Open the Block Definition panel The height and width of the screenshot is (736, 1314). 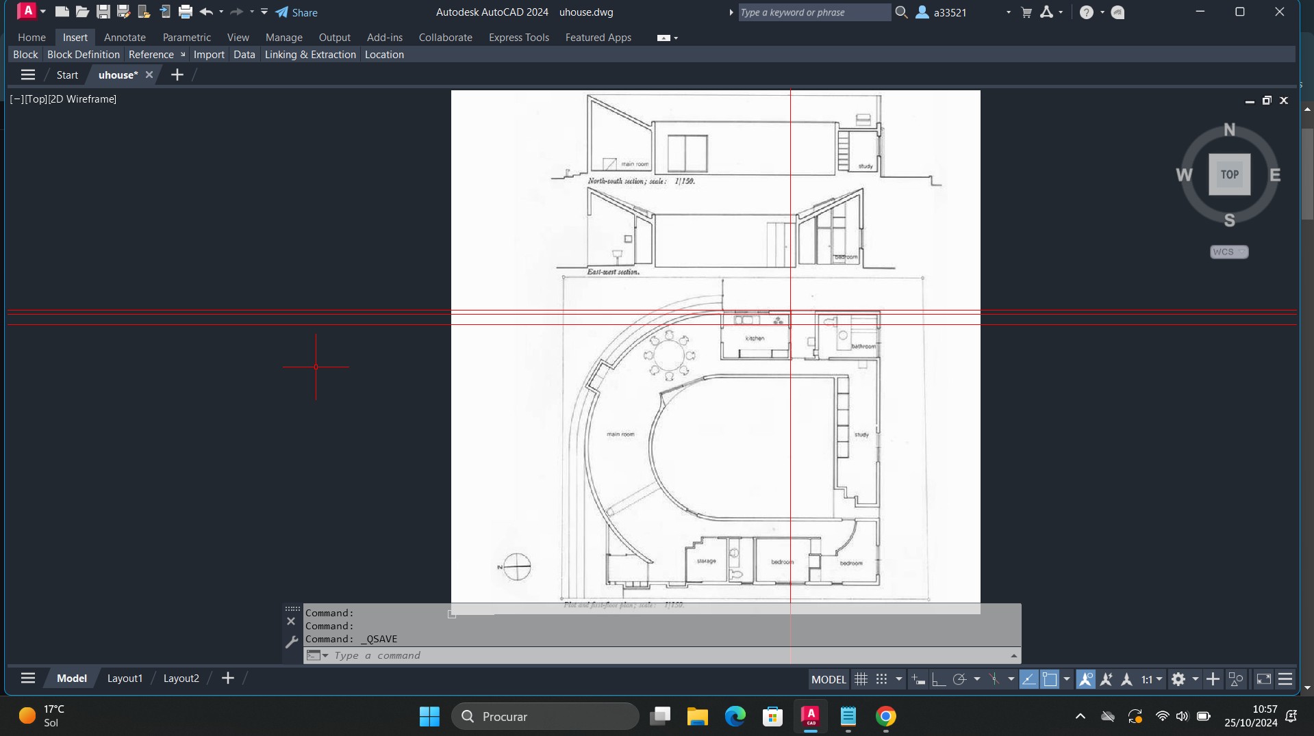click(84, 55)
